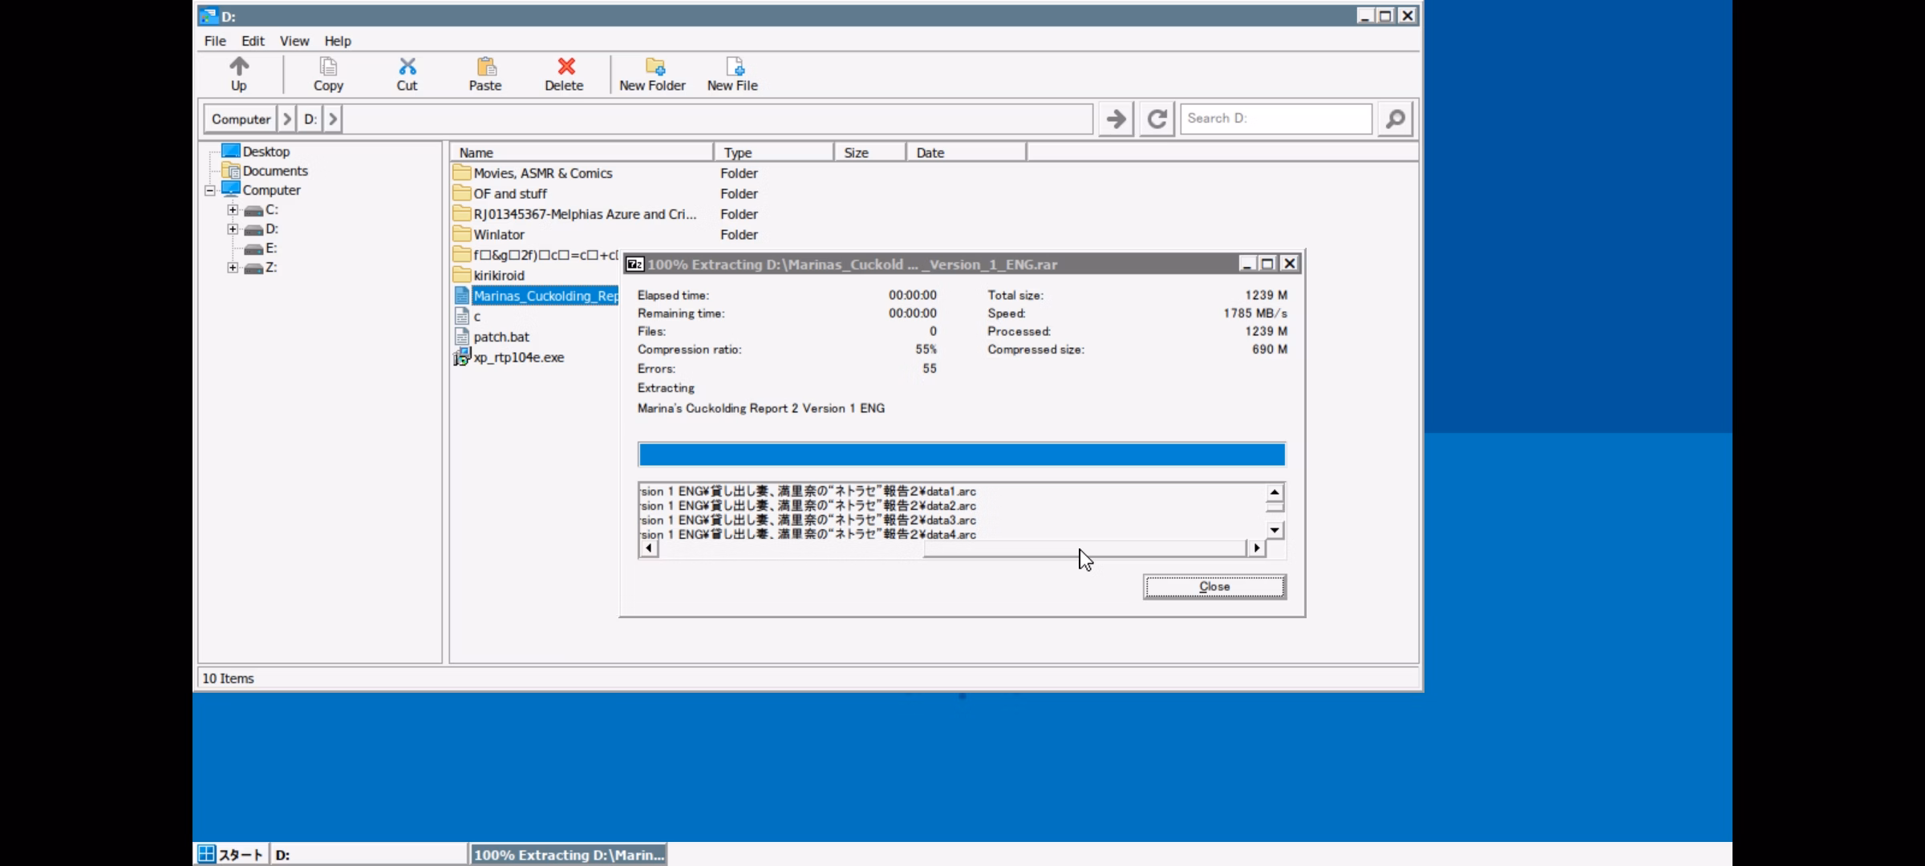Open the View menu

tap(294, 41)
